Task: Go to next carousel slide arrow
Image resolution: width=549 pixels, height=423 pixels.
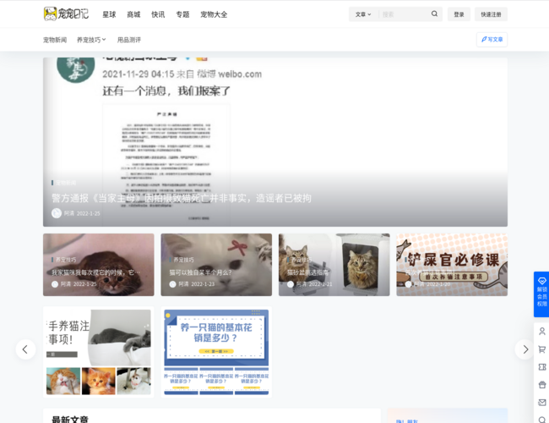Action: pyautogui.click(x=525, y=349)
